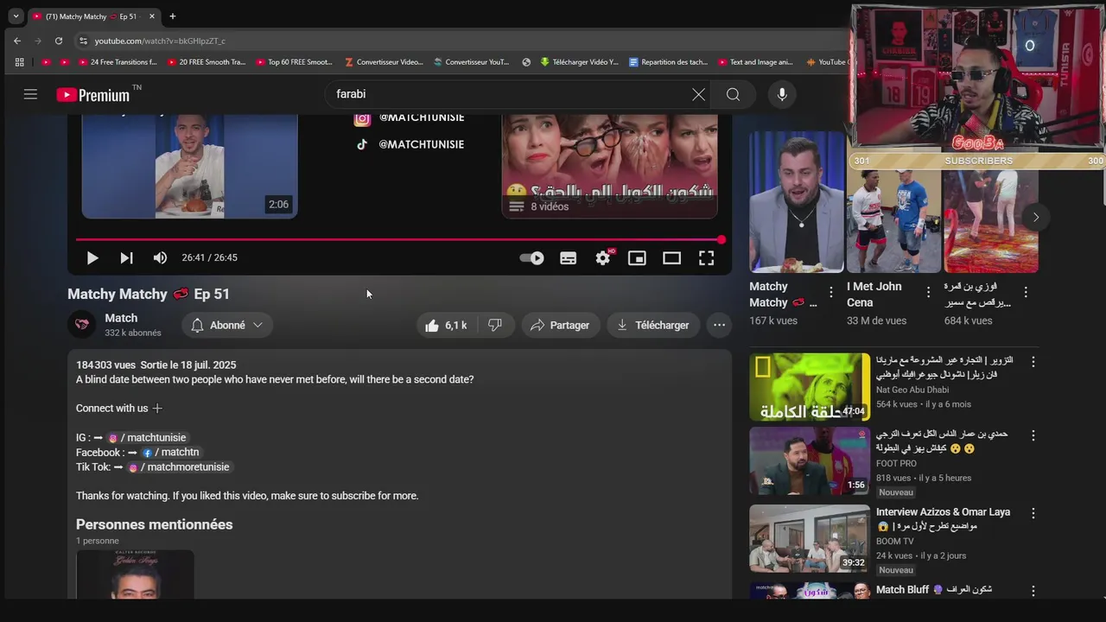This screenshot has height=622, width=1106.
Task: Open more actions ellipsis under the video
Action: (x=719, y=325)
